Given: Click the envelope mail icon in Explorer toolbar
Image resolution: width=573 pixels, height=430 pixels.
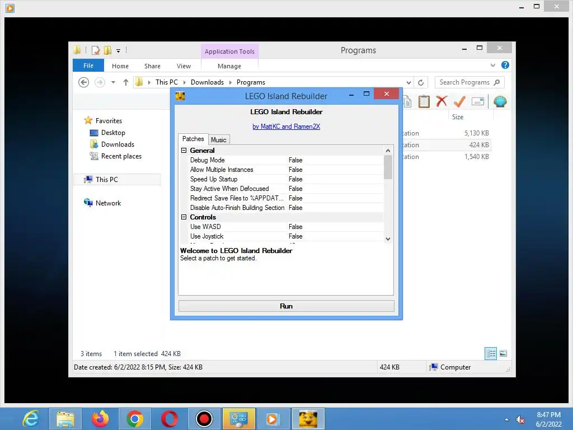Looking at the screenshot, I should [478, 101].
